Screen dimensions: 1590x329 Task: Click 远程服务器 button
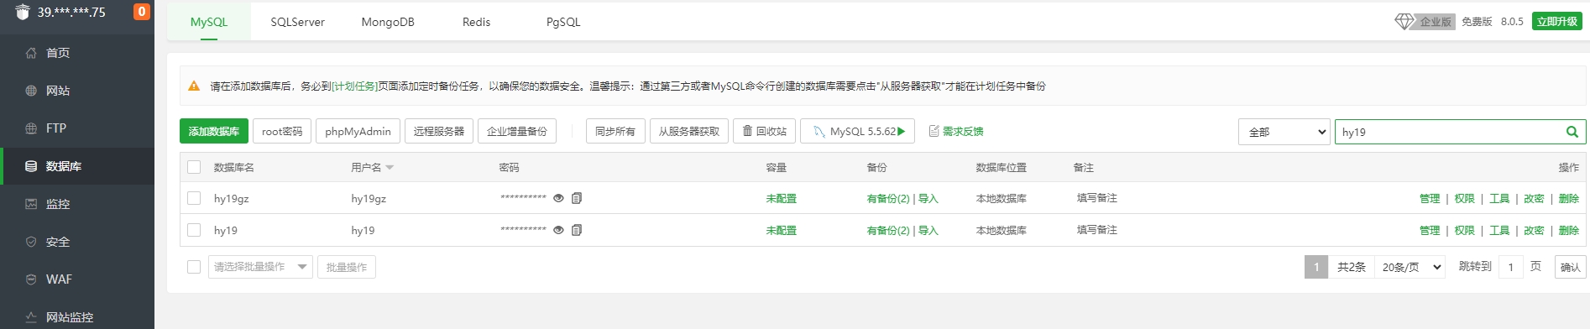point(439,132)
